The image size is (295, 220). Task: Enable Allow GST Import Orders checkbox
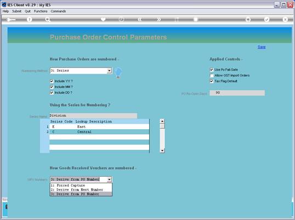(x=212, y=76)
